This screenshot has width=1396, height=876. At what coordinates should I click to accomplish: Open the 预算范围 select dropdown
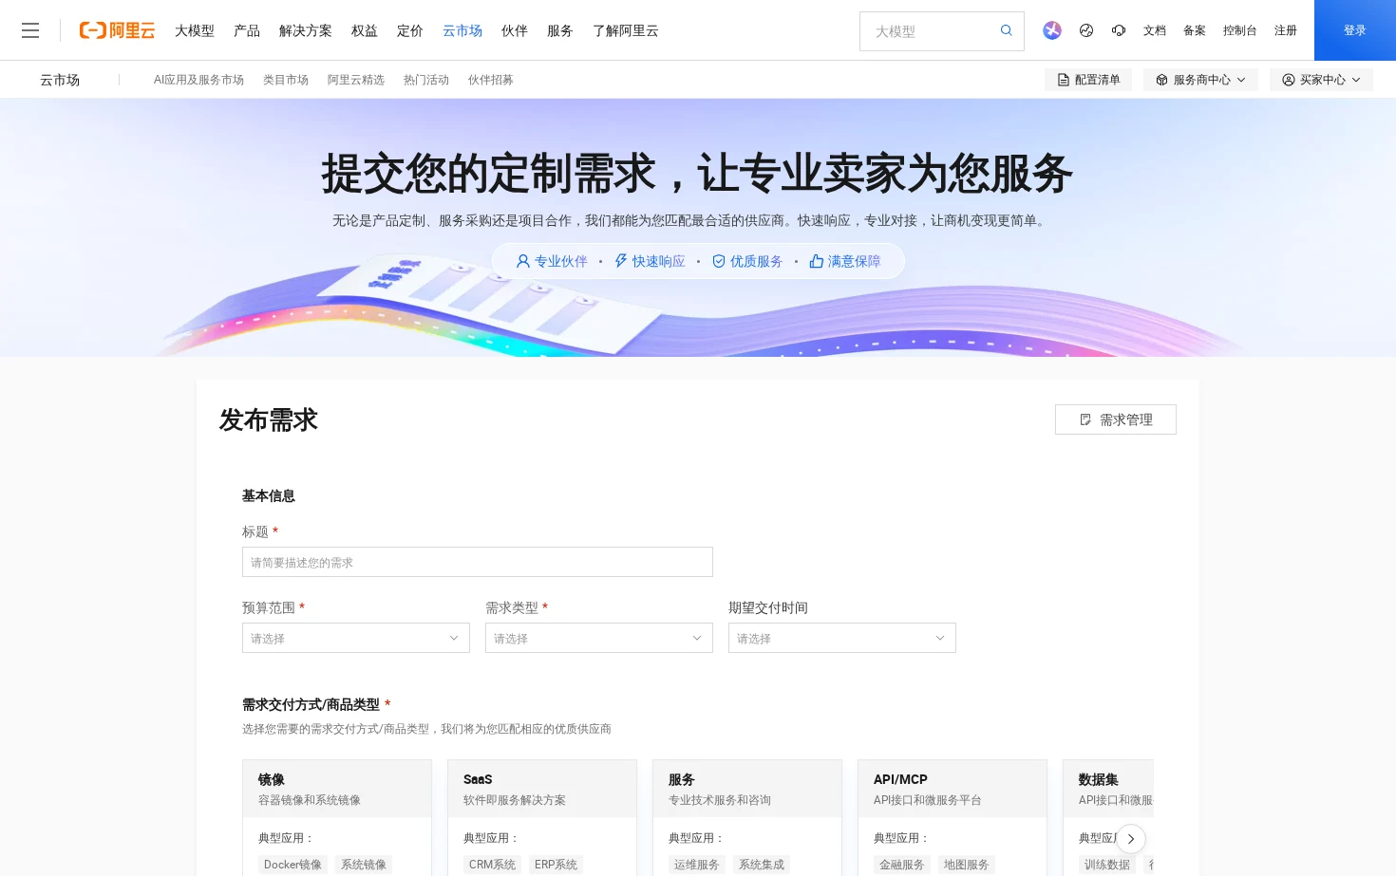tap(356, 638)
